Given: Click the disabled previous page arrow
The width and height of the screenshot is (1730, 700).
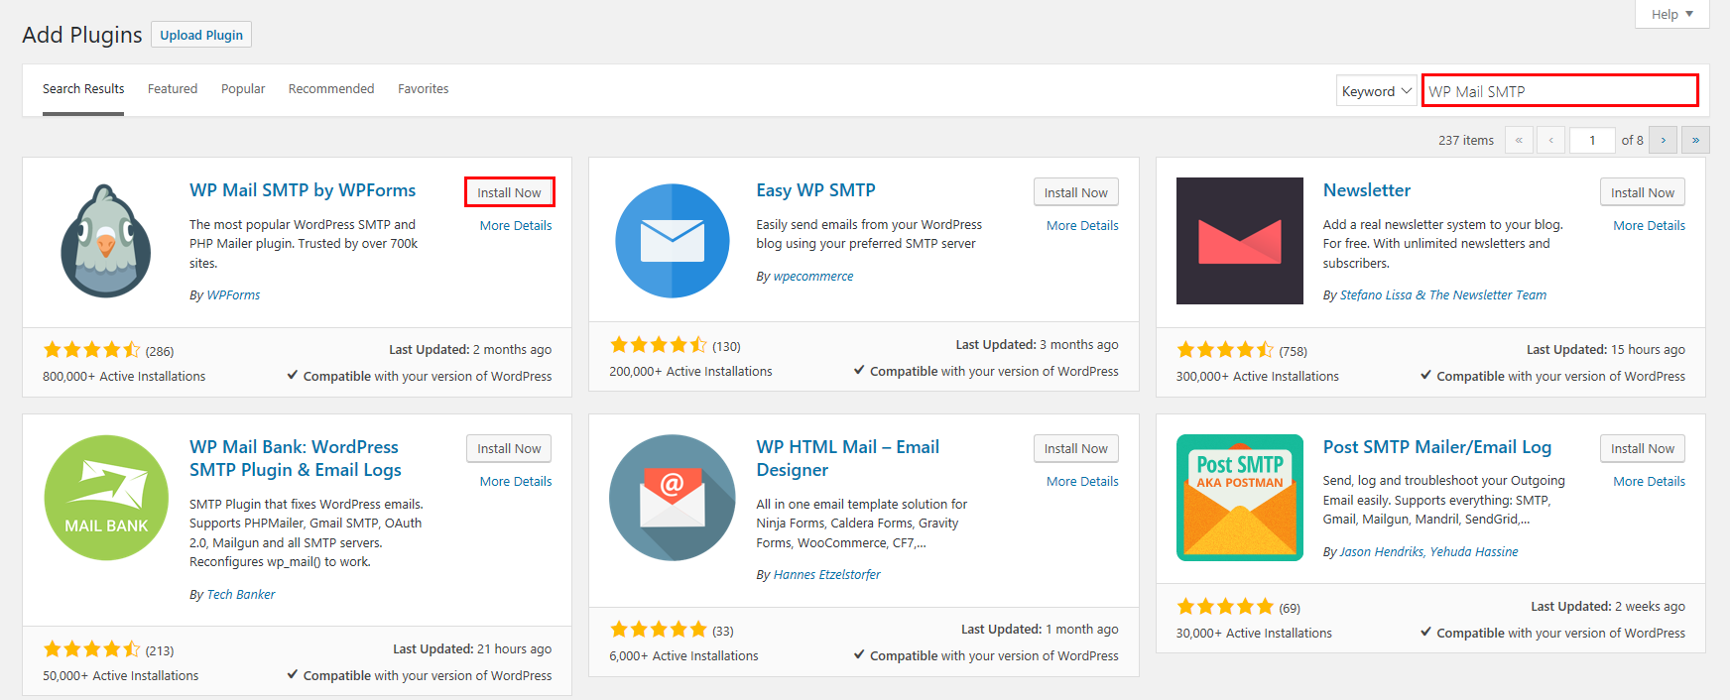Looking at the screenshot, I should (x=1551, y=140).
